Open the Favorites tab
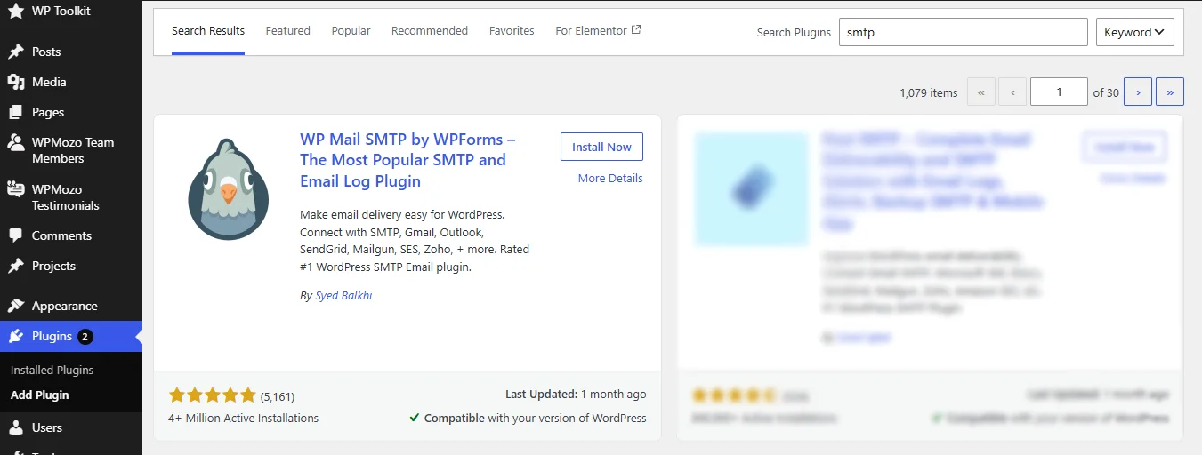Screen dimensions: 1202x455 [512, 30]
